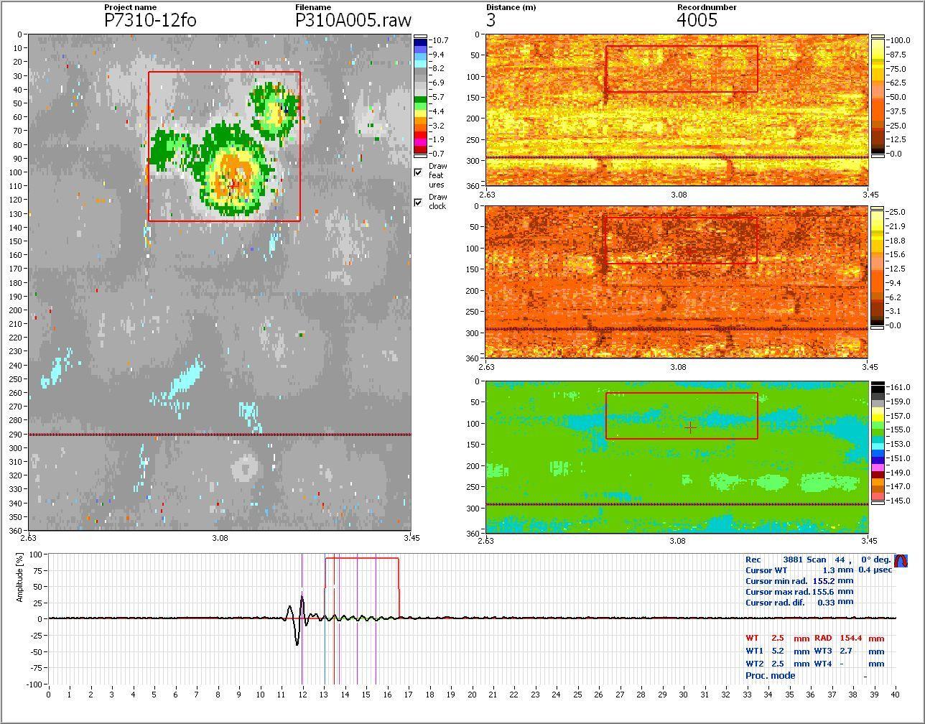Click top swatch above the 25.0 color scale
The image size is (925, 724).
point(878,208)
